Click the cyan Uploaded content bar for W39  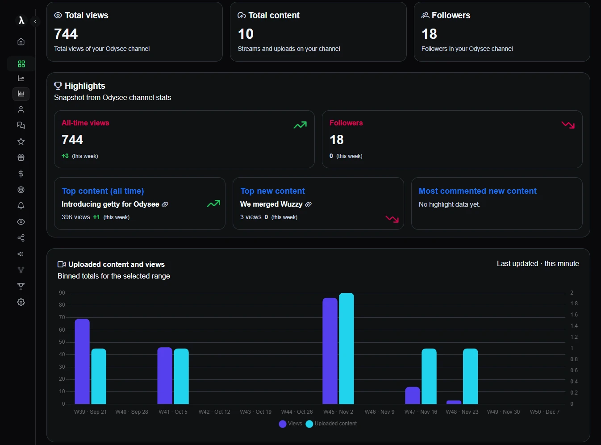[99, 376]
